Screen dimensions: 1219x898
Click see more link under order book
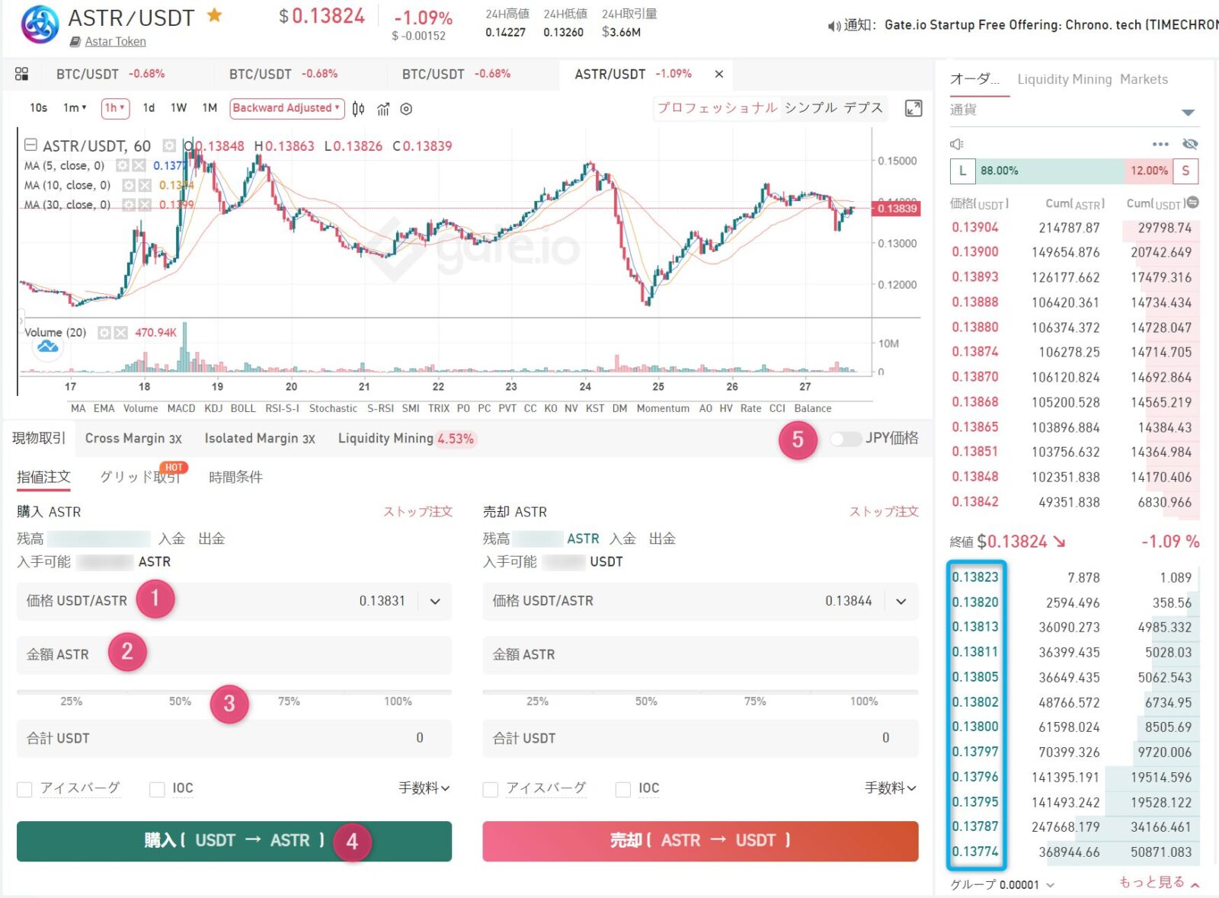(x=1159, y=882)
